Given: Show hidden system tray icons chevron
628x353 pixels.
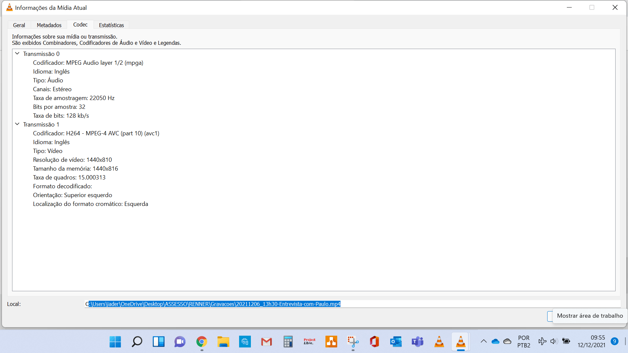Looking at the screenshot, I should (483, 342).
